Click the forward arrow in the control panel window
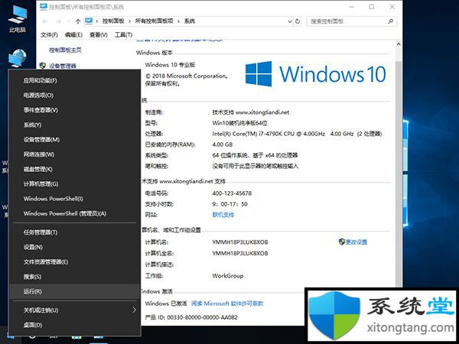The height and width of the screenshot is (344, 459). 58,21
